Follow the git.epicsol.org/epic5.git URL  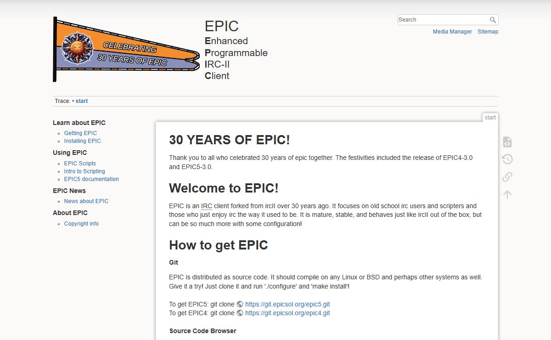(287, 304)
